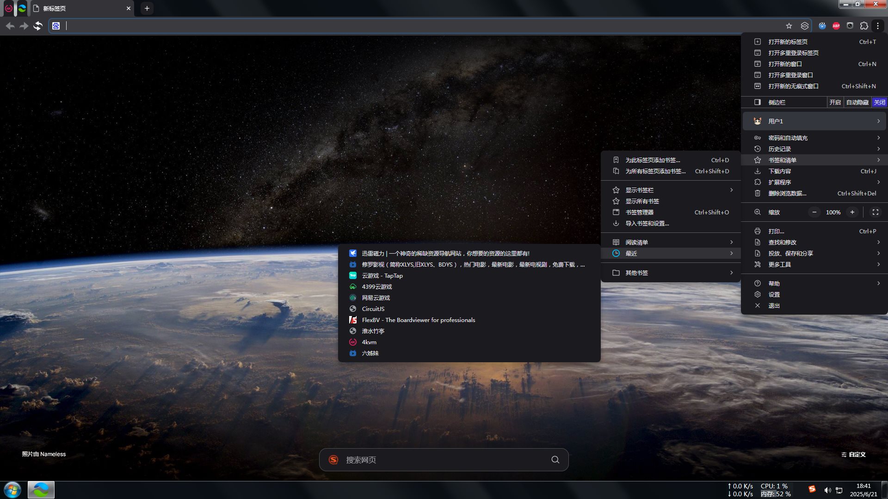This screenshot has width=888, height=499.
Task: Expand 密码和自动填充 submenu
Action: [x=814, y=138]
